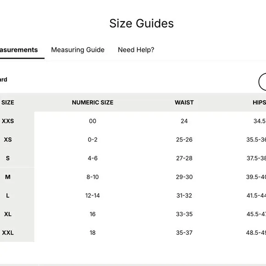Select the XL size row label

(8, 214)
